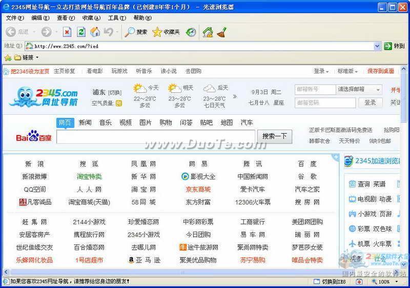Click the 搜索一下 search button
This screenshot has width=410, height=288.
tap(275, 136)
